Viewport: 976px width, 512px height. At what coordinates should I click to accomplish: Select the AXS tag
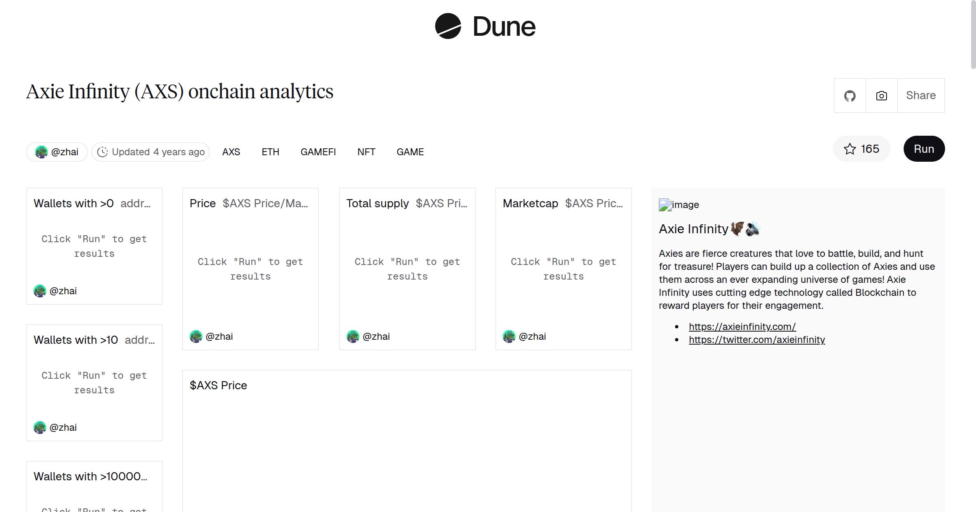pyautogui.click(x=231, y=152)
